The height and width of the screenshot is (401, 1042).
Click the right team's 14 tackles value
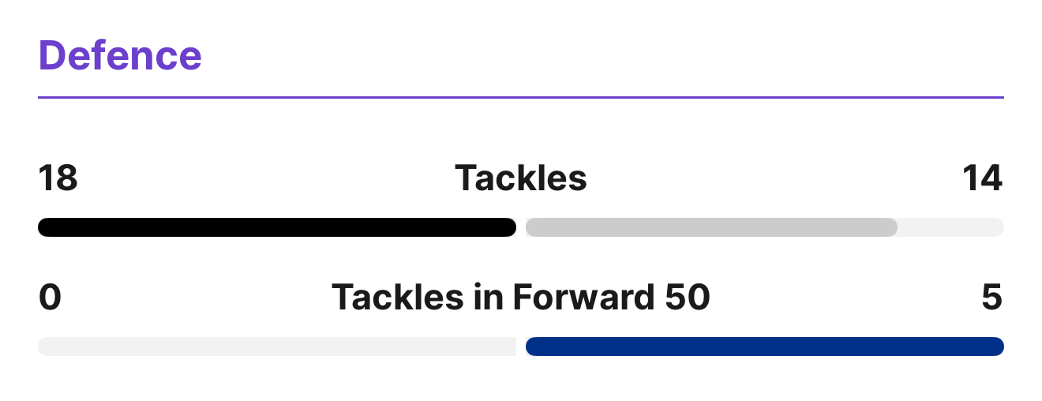[x=982, y=178]
